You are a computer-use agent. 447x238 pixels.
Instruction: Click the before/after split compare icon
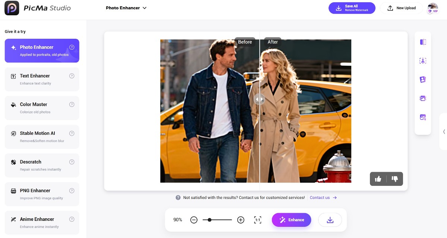coord(423,42)
